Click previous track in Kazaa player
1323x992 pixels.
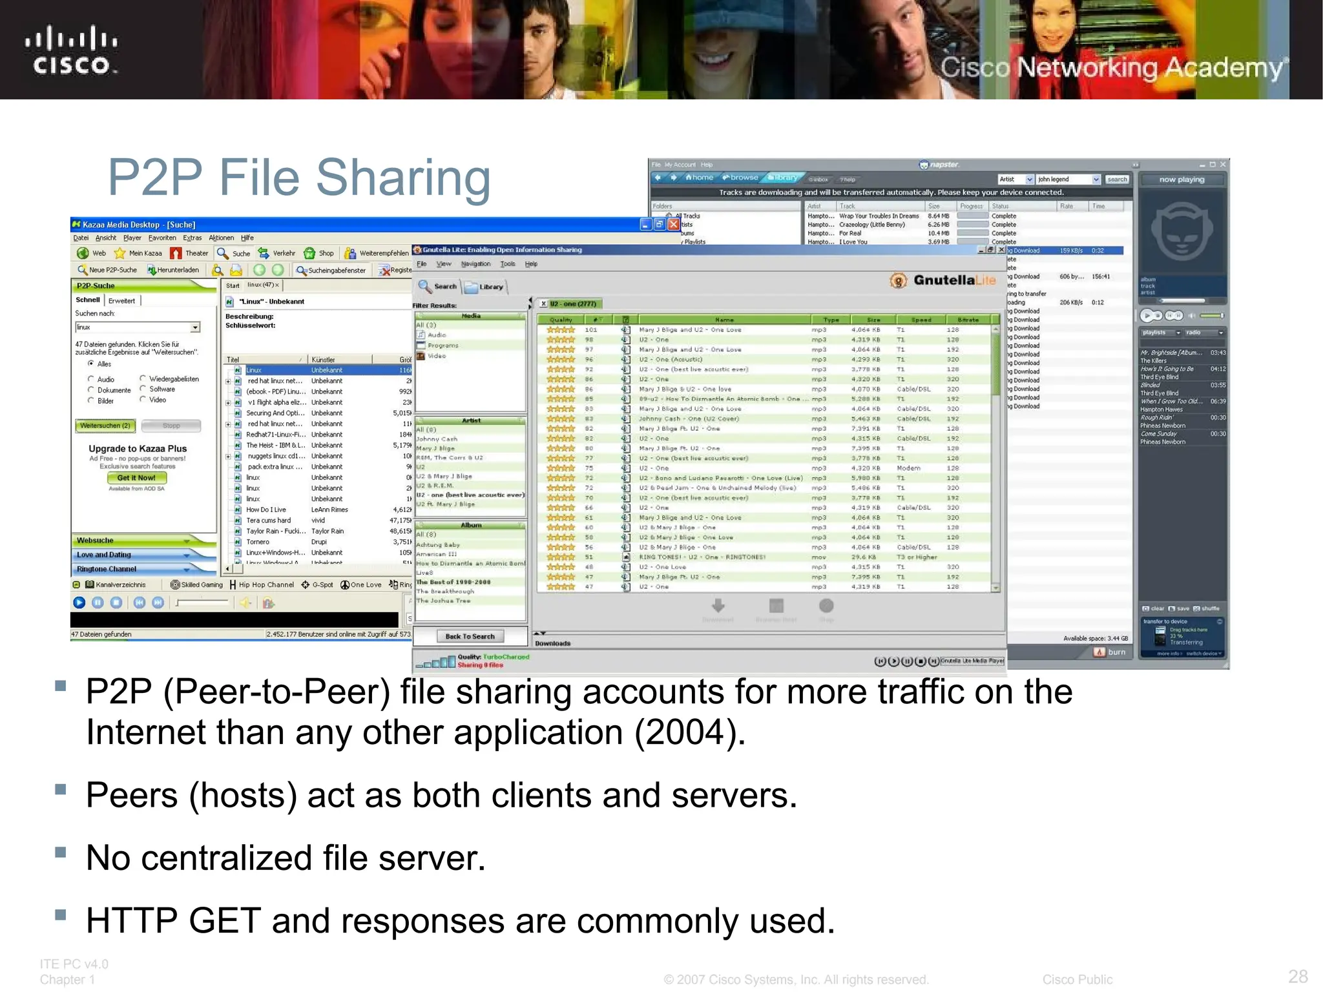(x=140, y=603)
